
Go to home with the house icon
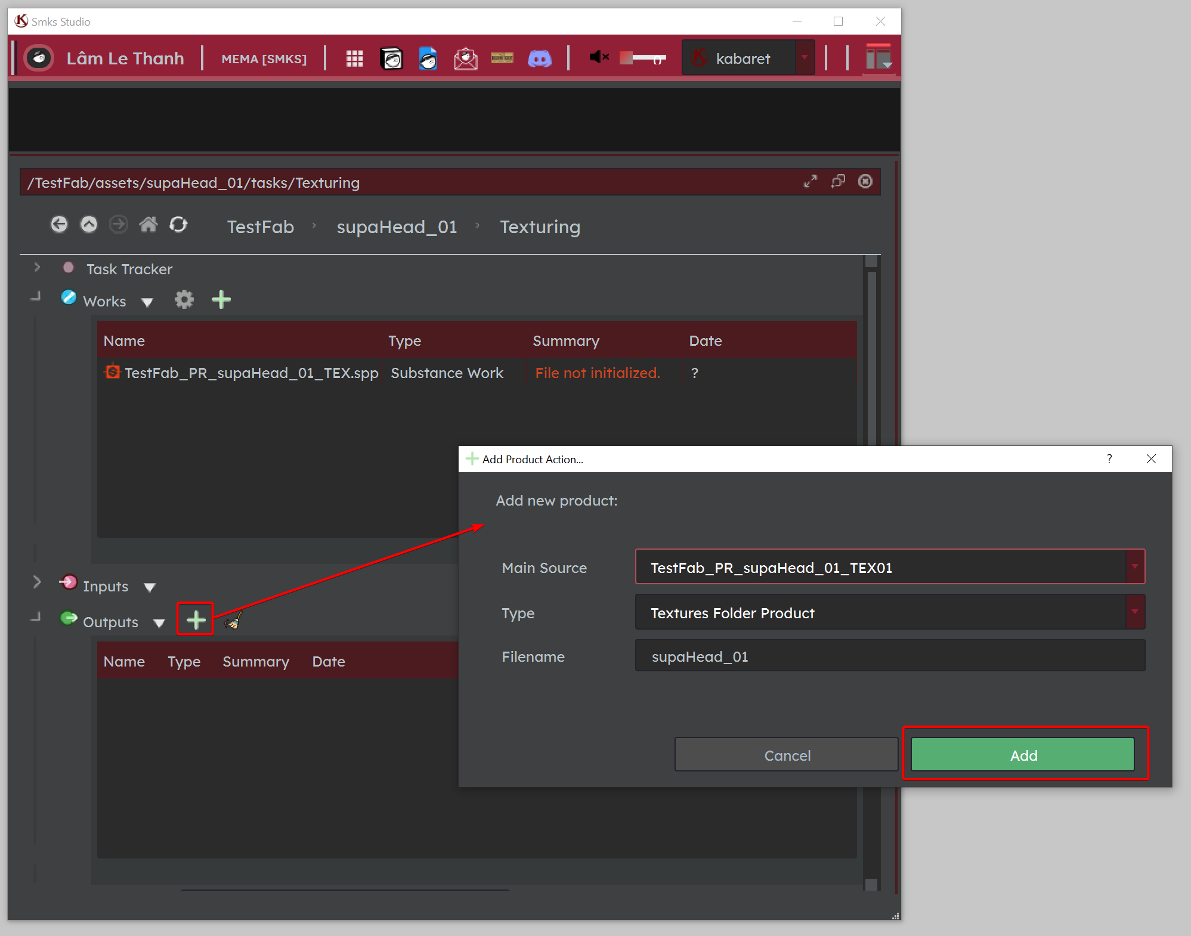(x=149, y=224)
